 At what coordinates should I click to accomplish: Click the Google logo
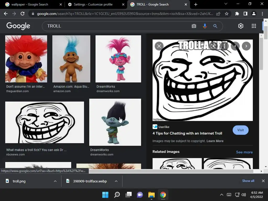coord(18,26)
